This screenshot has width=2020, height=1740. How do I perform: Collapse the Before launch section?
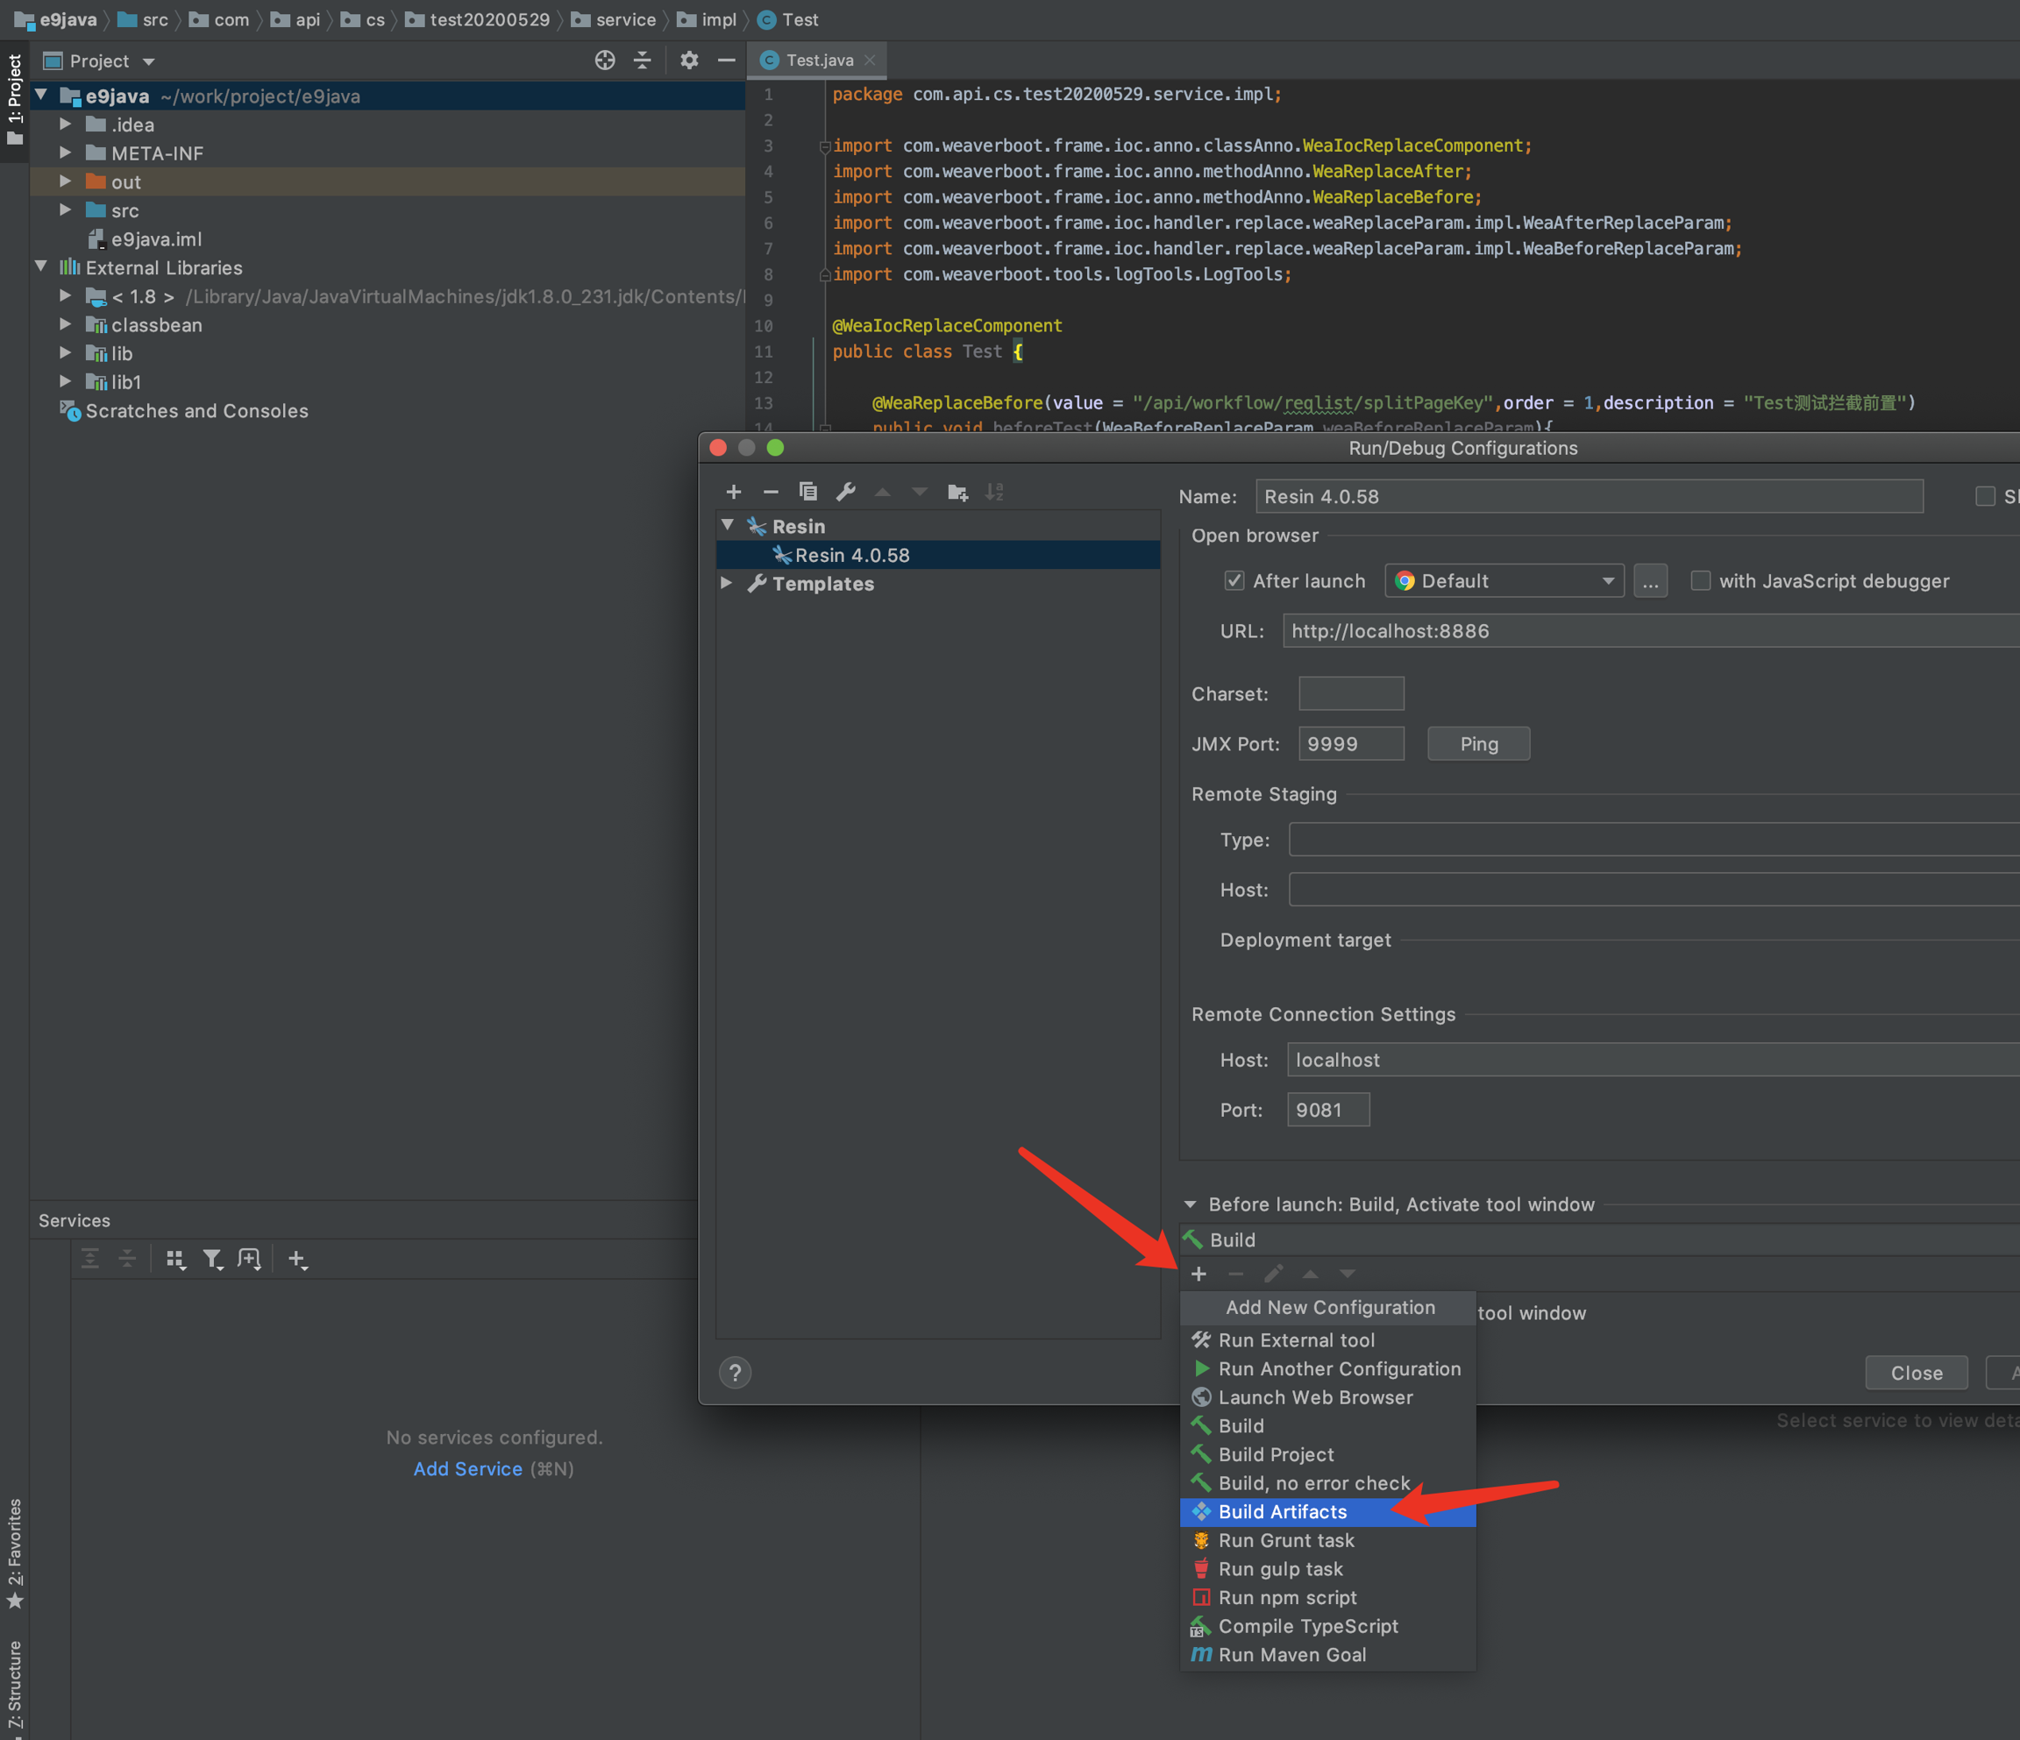1191,1204
